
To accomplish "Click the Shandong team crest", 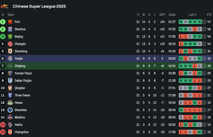I will point(10,51).
